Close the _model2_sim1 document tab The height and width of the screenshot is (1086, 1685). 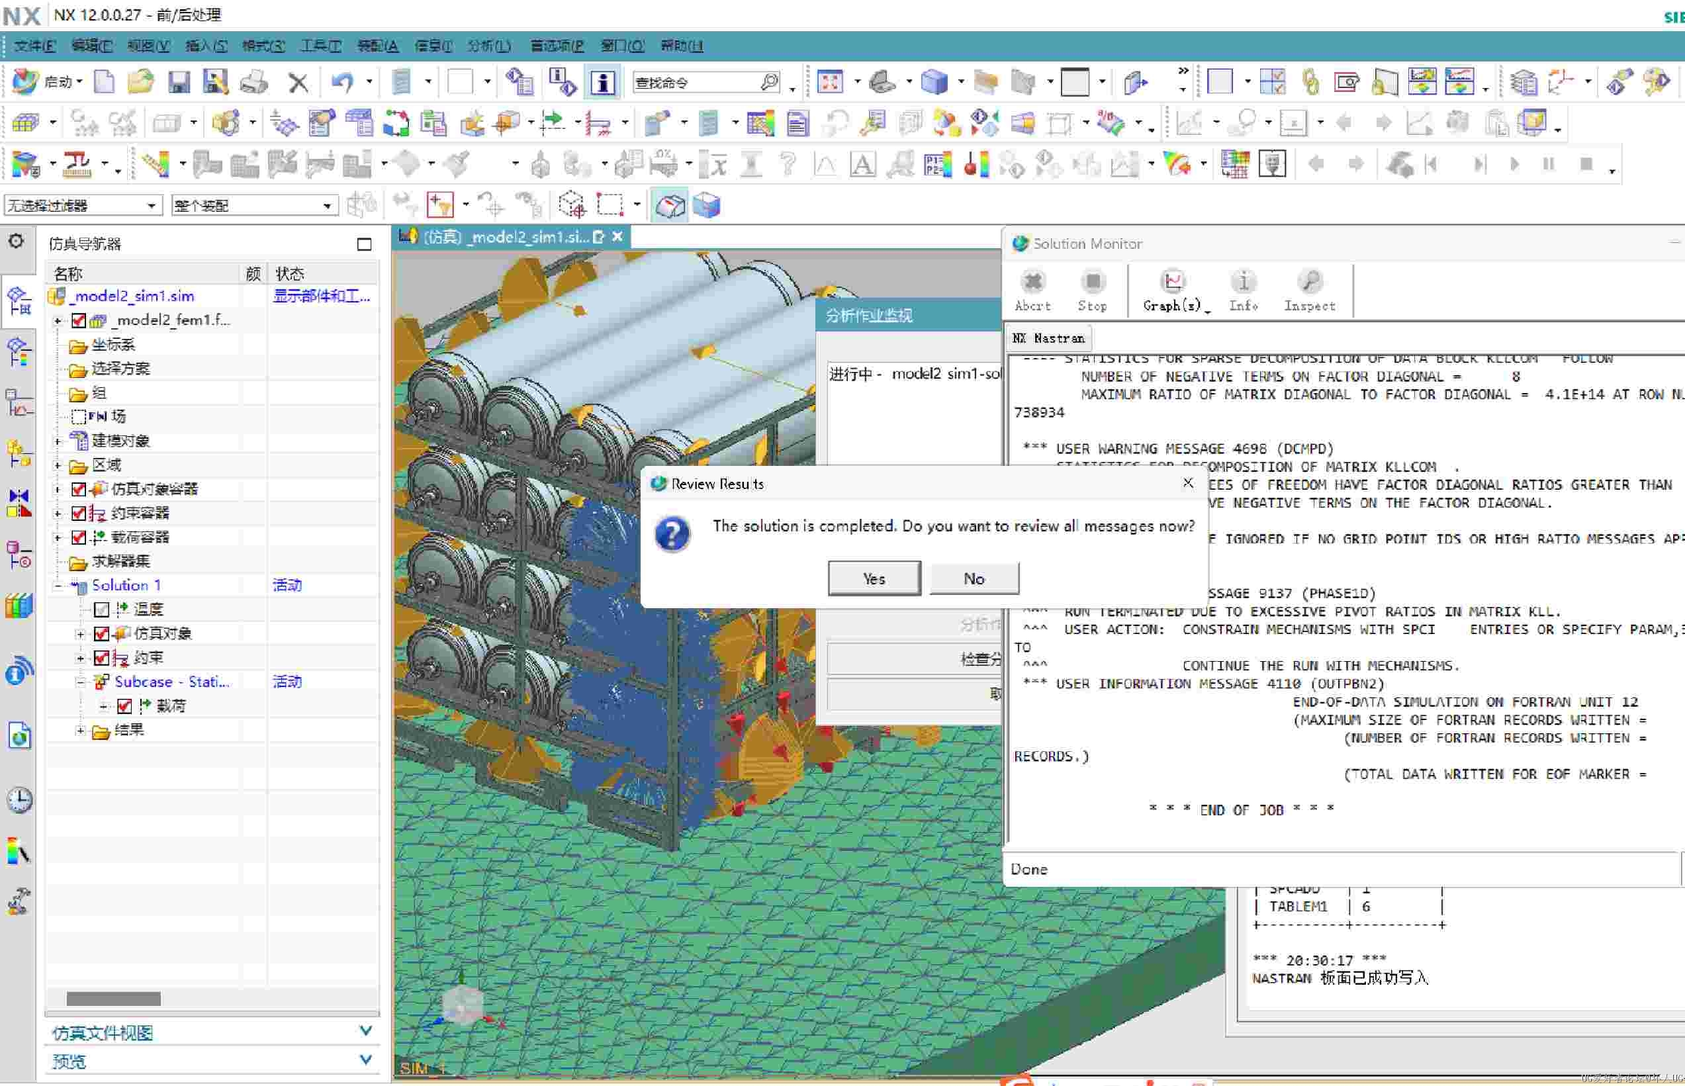point(617,237)
